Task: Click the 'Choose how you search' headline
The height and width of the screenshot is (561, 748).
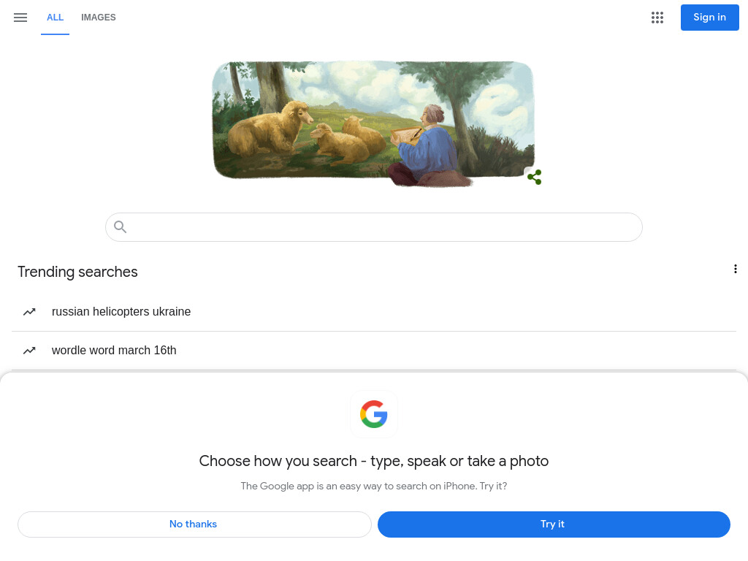Action: [x=374, y=461]
